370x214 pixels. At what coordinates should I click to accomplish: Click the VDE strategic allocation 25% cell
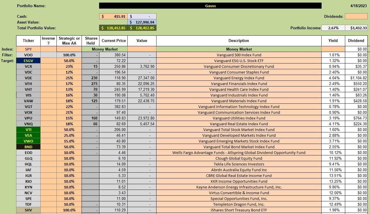pos(69,78)
